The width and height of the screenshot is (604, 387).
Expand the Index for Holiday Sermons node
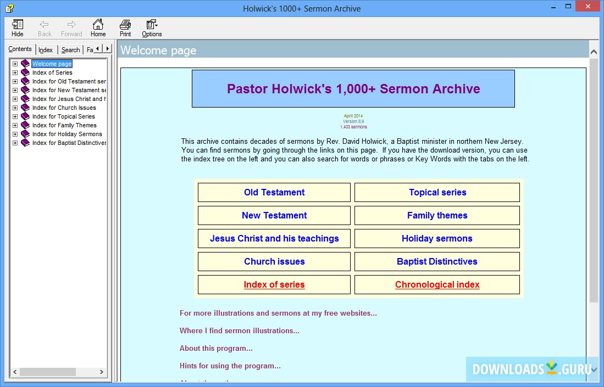coord(14,134)
